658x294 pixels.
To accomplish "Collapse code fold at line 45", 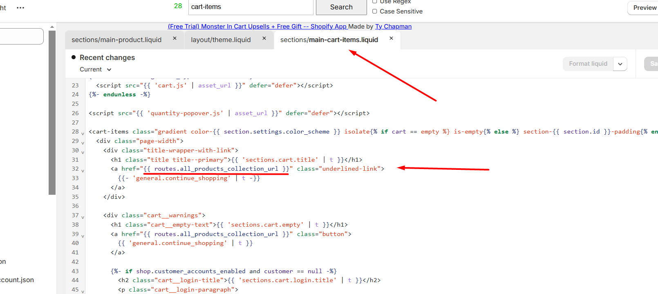I will click(83, 292).
